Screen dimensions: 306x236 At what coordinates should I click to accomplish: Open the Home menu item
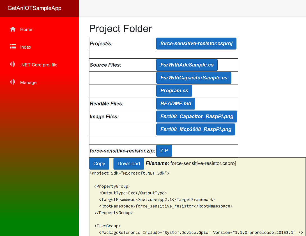(x=26, y=29)
